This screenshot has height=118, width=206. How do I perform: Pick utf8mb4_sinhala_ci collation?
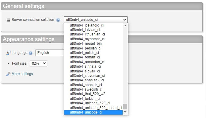(93, 66)
